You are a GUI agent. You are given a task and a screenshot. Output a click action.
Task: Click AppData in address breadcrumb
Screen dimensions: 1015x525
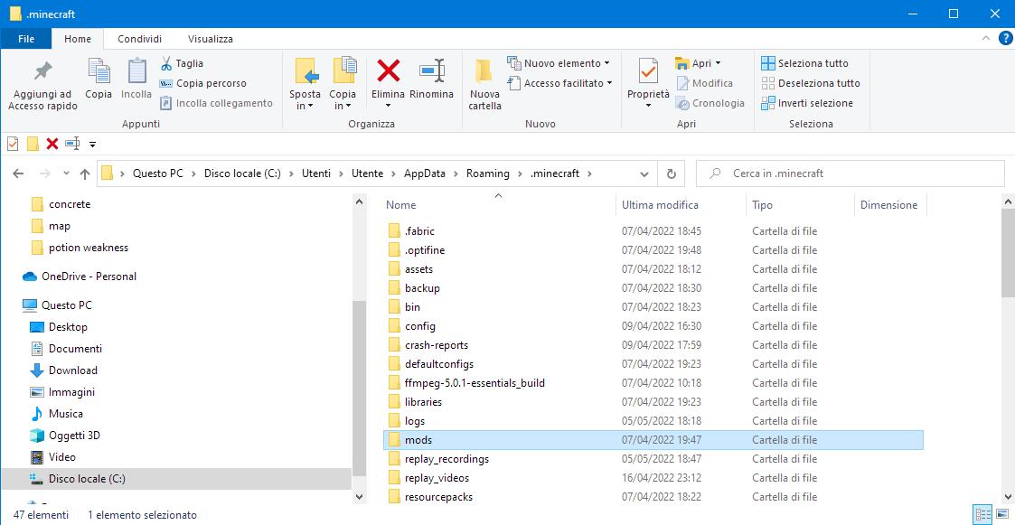click(425, 173)
